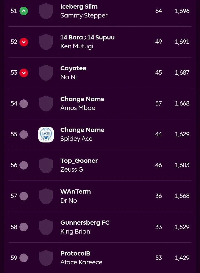
Task: Select manager name Zeuss G
Action: click(x=72, y=170)
